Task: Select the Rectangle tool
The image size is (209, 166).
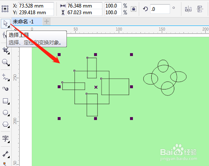Action: 5,101
